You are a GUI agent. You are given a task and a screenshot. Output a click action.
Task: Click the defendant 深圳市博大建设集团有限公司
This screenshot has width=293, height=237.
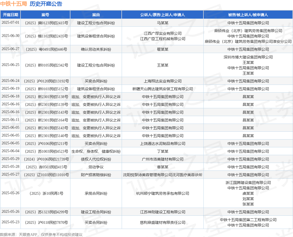(x=248, y=57)
